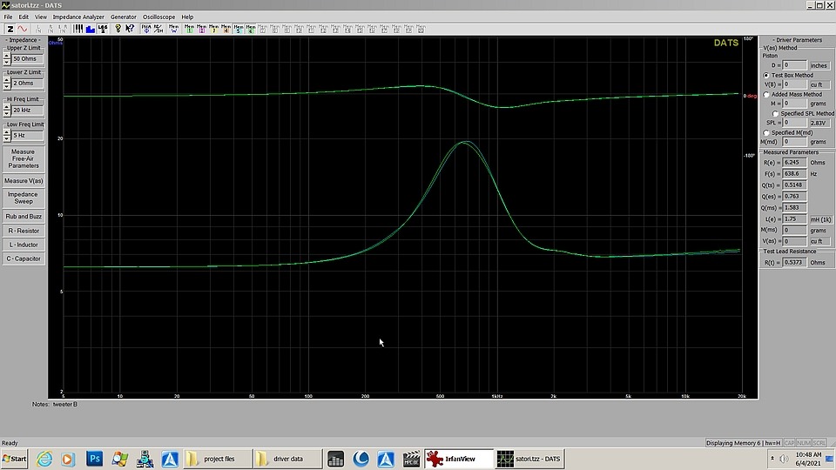Show memory 3 trace icon
Viewport: 836px width, 470px height.
point(214,29)
